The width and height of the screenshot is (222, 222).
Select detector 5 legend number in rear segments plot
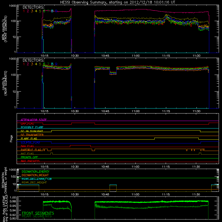tap(40, 64)
